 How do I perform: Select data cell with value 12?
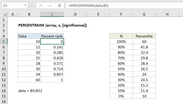(x=29, y=47)
